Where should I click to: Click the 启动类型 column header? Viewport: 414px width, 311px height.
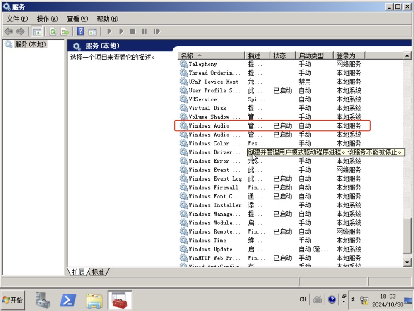point(315,55)
